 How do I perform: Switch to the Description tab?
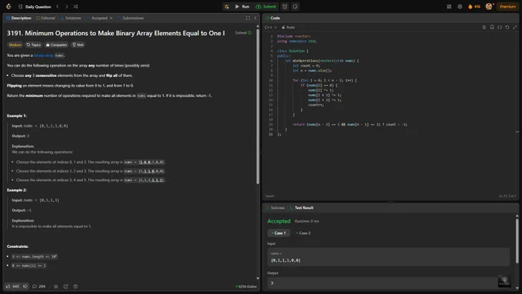pyautogui.click(x=18, y=18)
